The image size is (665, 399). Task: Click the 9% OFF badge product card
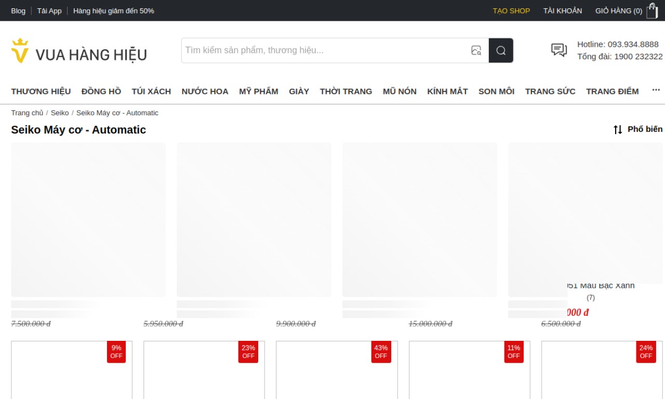72,369
